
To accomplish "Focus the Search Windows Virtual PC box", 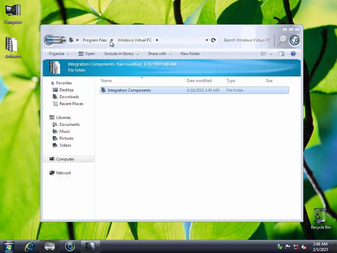I will point(247,40).
